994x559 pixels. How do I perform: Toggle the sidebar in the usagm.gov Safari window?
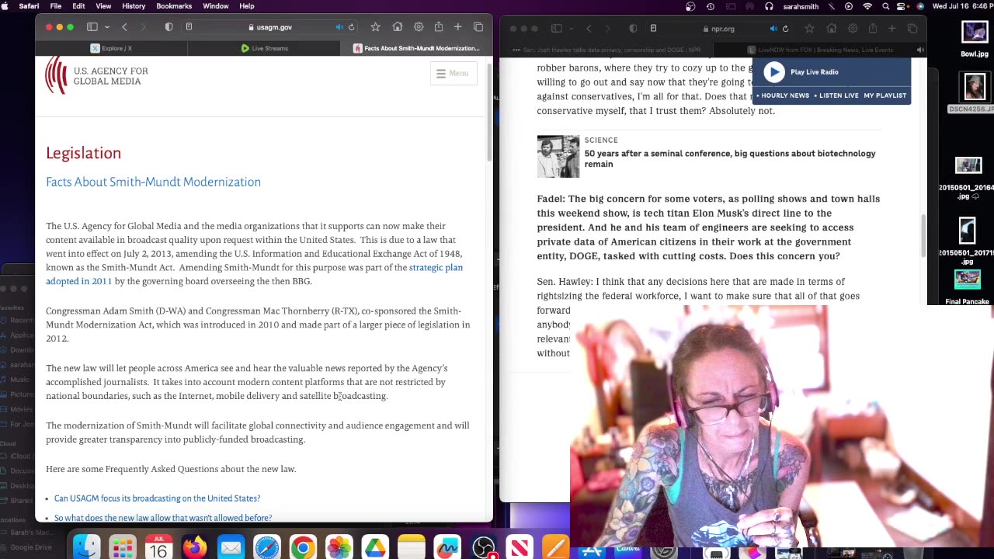pos(92,27)
